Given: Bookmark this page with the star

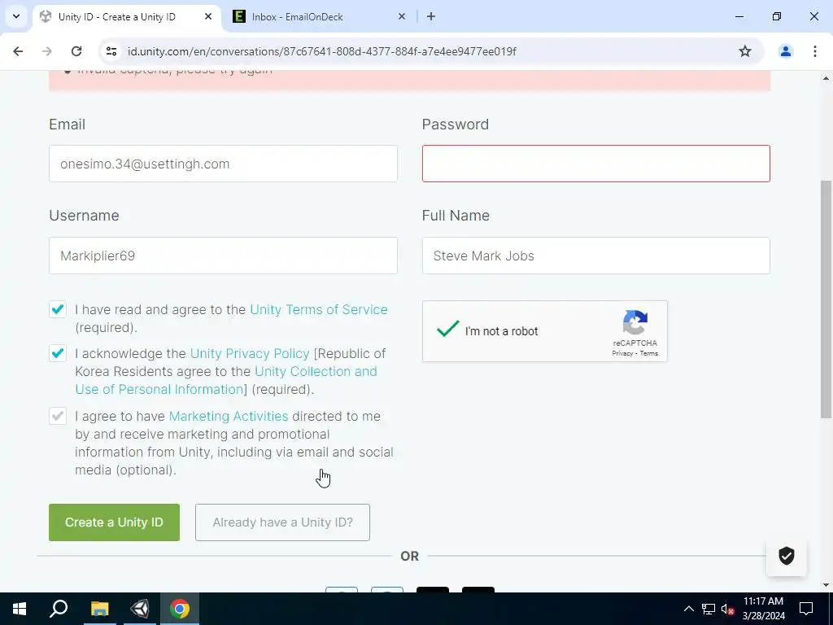Looking at the screenshot, I should click(x=745, y=51).
